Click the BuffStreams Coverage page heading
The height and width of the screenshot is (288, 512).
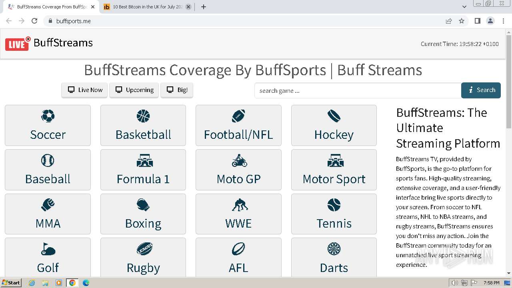pos(253,70)
